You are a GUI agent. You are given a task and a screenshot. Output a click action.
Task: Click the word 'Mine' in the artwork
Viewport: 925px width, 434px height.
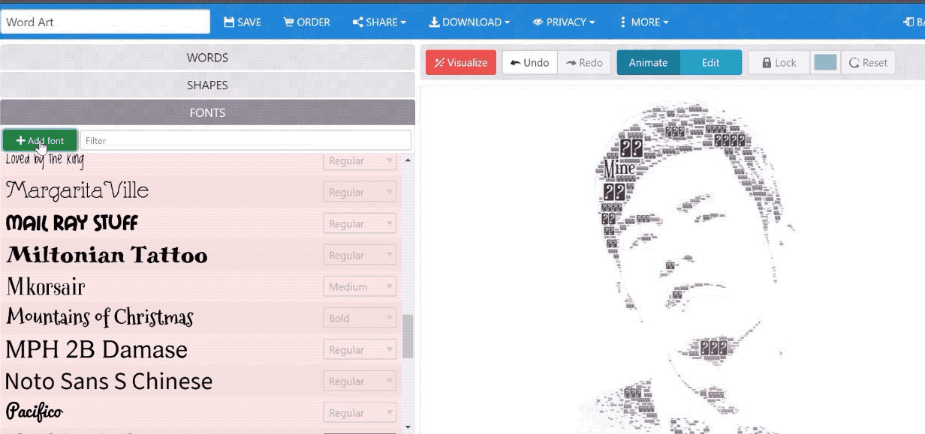[619, 167]
